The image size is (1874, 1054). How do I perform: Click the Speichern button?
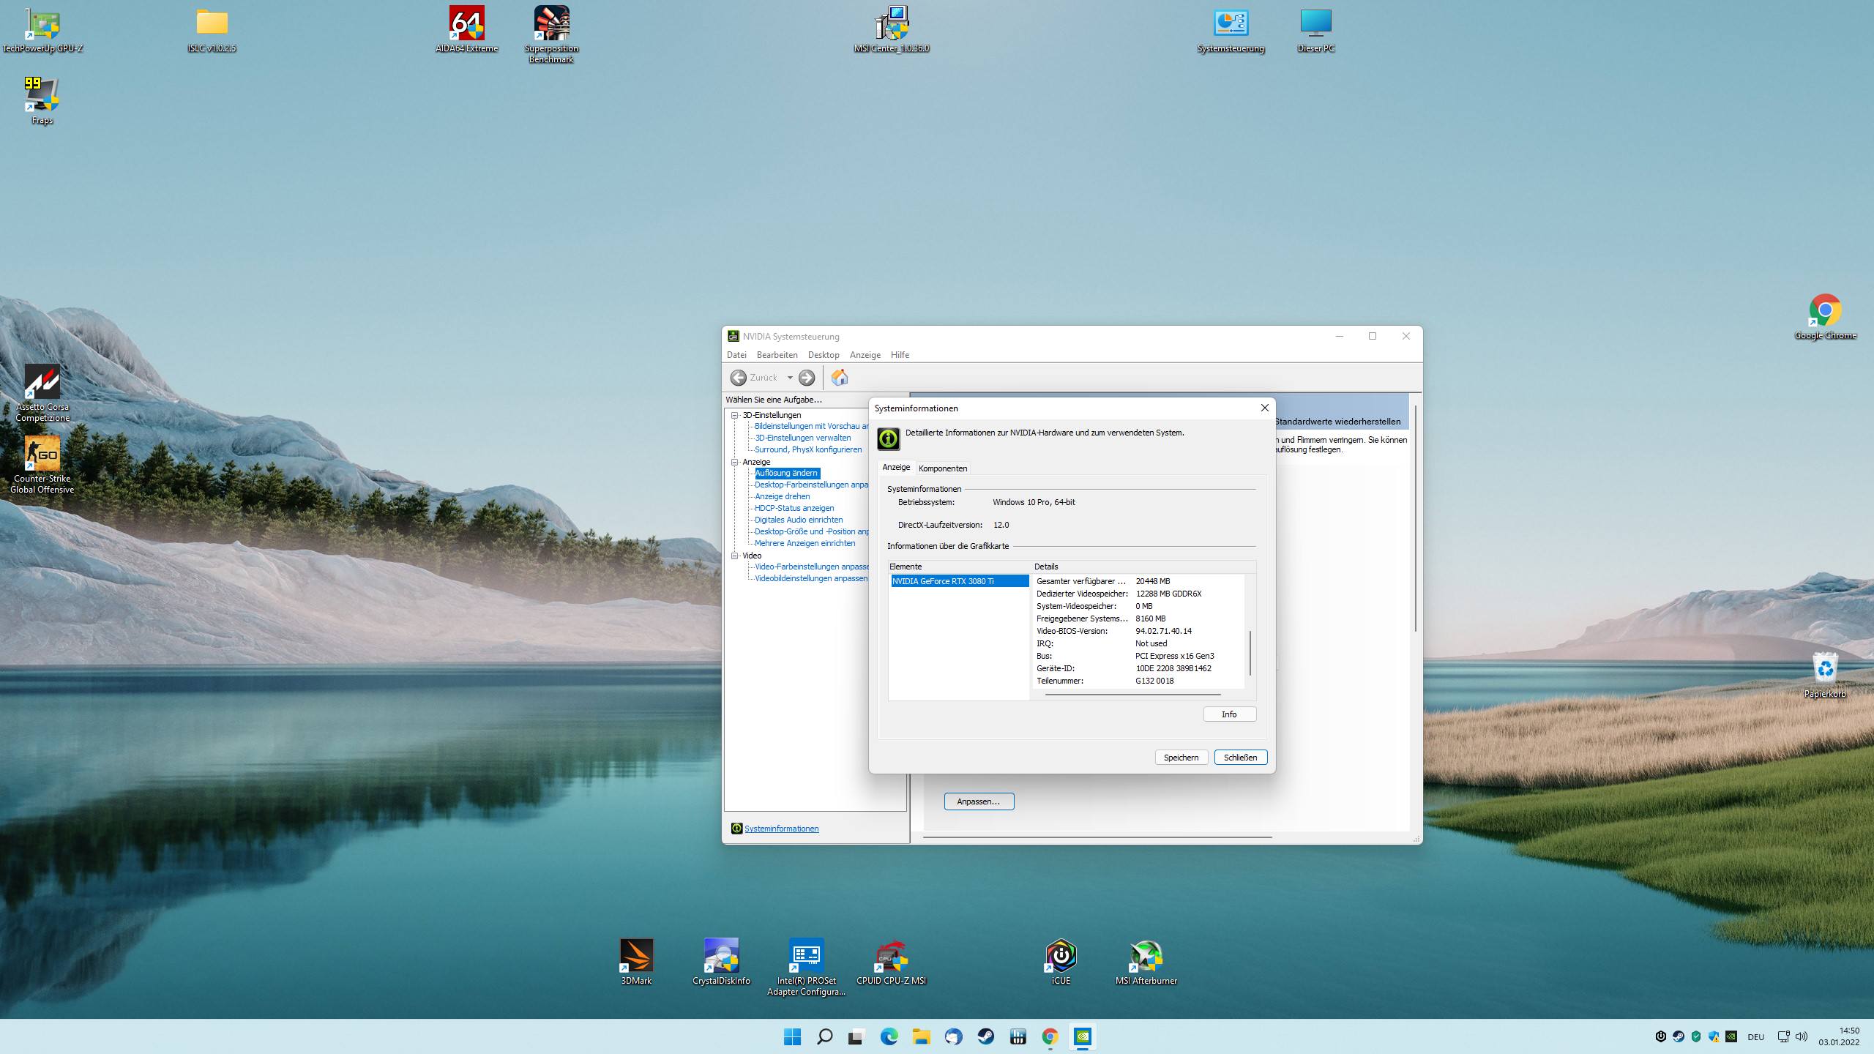click(x=1181, y=757)
